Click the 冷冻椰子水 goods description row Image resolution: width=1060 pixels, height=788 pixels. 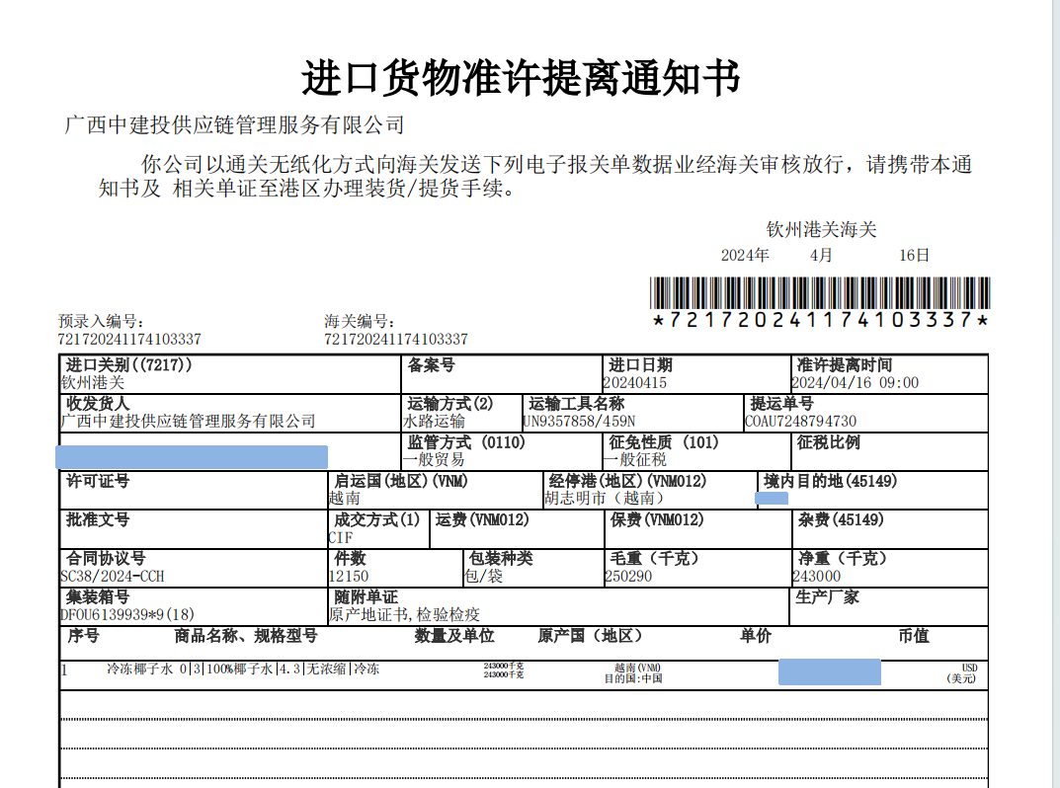[x=243, y=670]
